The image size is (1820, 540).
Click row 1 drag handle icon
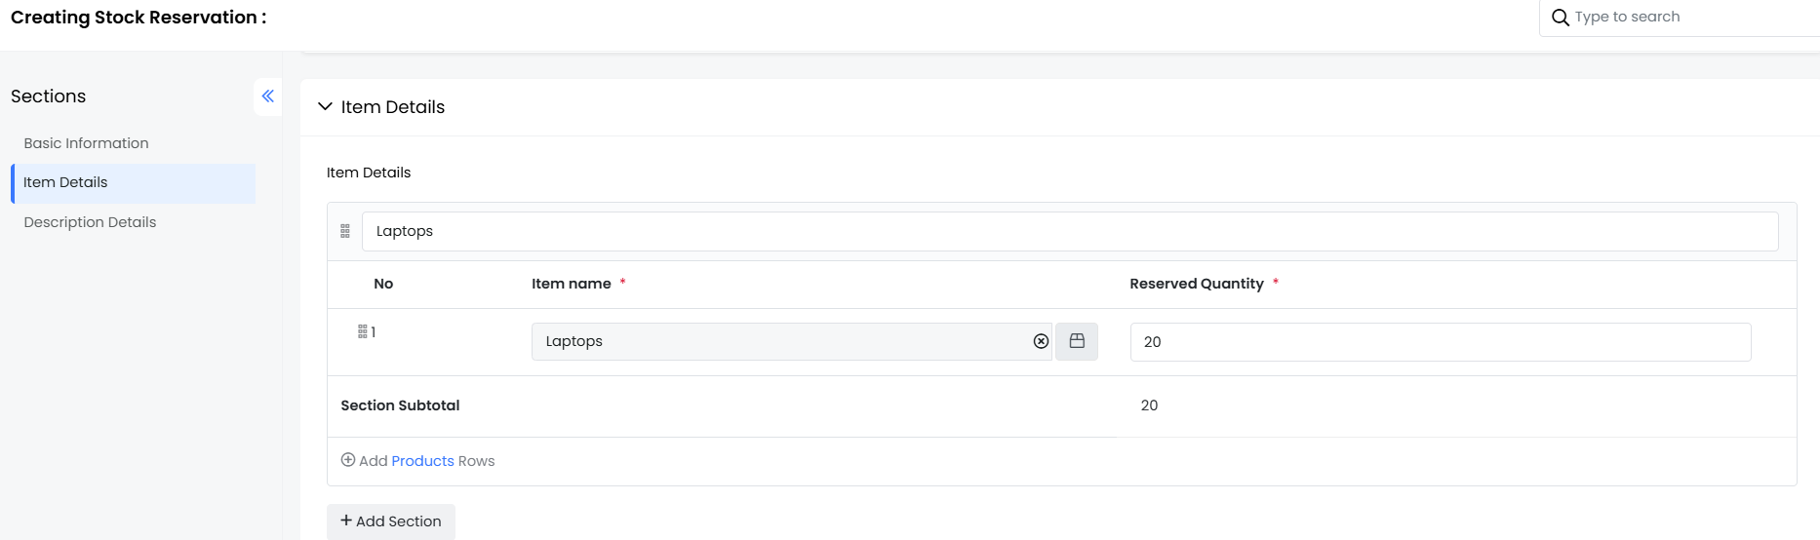(362, 331)
